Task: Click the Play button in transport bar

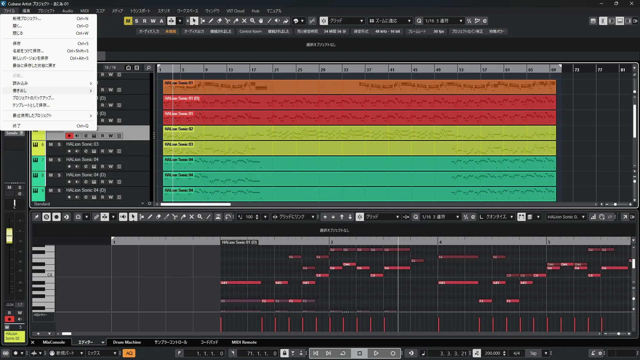Action: click(376, 353)
